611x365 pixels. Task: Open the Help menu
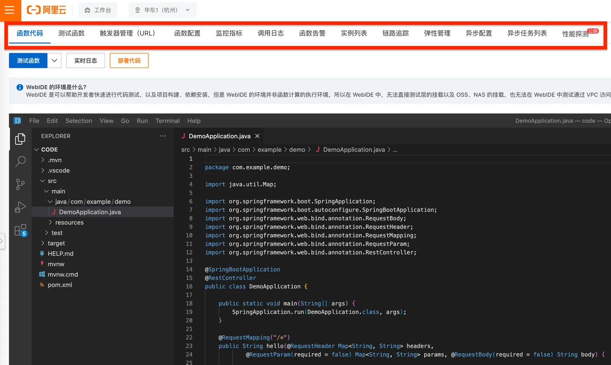[194, 121]
